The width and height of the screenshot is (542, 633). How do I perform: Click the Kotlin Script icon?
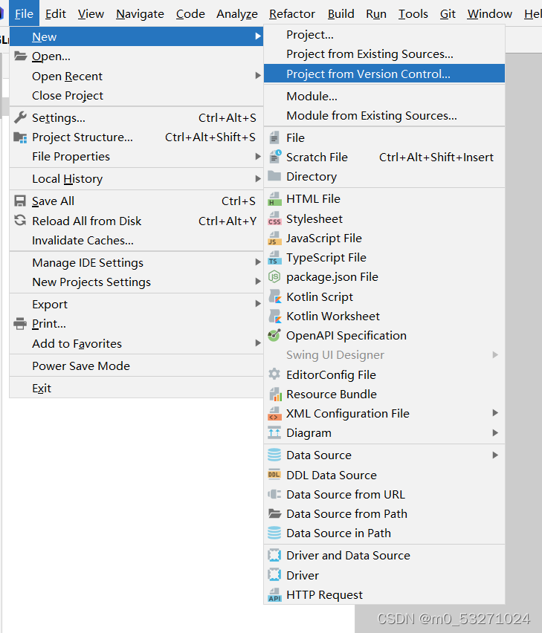275,296
